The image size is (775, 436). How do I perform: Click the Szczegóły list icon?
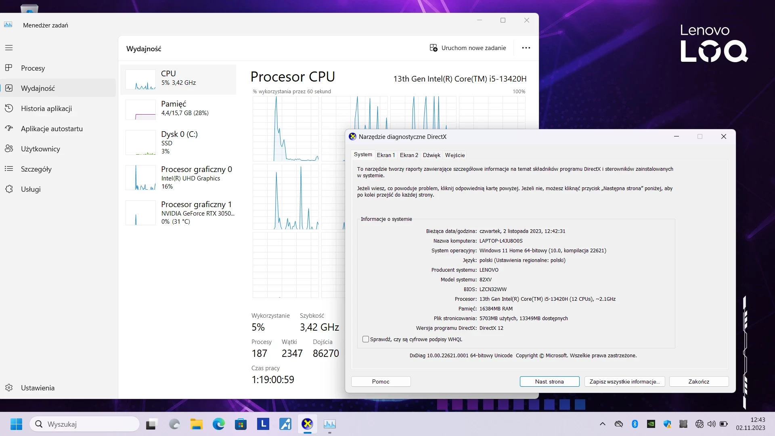(x=9, y=169)
